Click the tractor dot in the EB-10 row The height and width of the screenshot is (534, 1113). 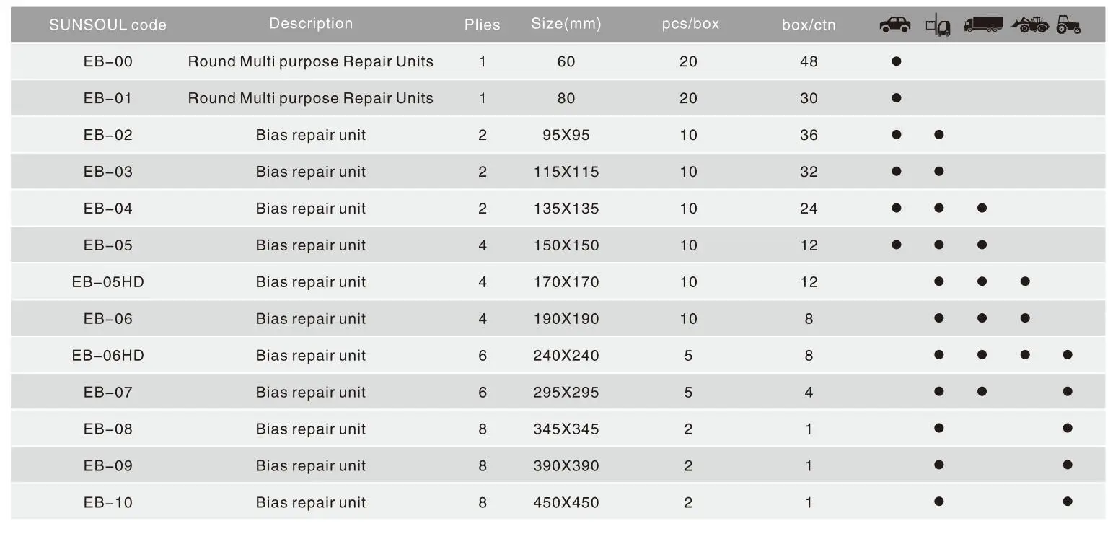click(x=1068, y=502)
